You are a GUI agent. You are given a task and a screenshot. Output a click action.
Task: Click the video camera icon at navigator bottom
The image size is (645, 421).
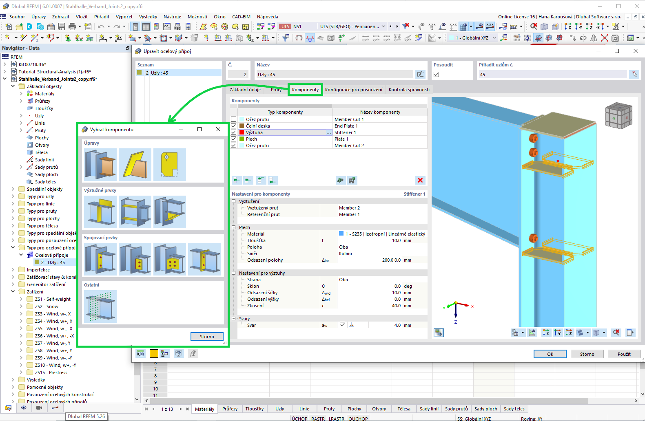pos(39,408)
